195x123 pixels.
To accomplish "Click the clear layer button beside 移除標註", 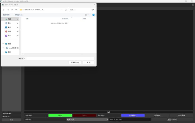I will coord(181,115).
